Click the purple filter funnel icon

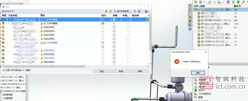point(135,11)
